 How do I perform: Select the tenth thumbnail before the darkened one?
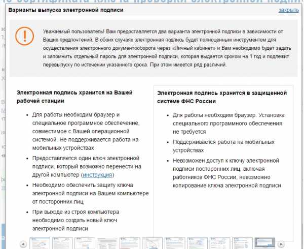click(x=242, y=243)
